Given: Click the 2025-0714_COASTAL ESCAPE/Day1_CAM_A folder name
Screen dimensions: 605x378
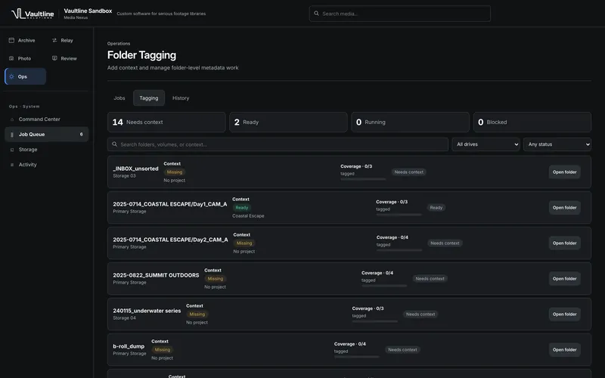Looking at the screenshot, I should pyautogui.click(x=169, y=204).
